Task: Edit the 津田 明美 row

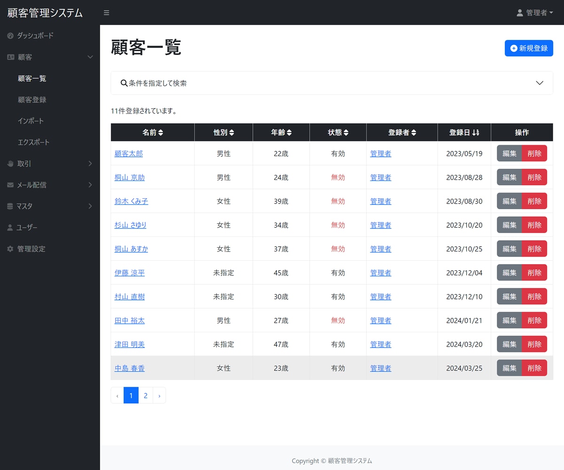Action: (x=509, y=345)
